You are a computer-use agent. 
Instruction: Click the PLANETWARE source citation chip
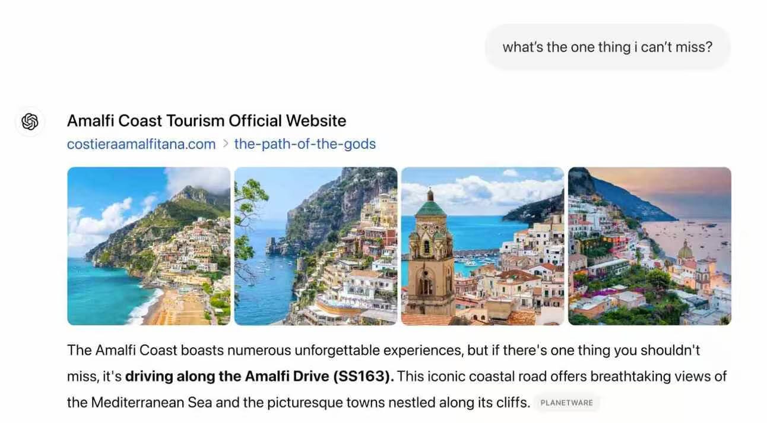click(x=566, y=403)
